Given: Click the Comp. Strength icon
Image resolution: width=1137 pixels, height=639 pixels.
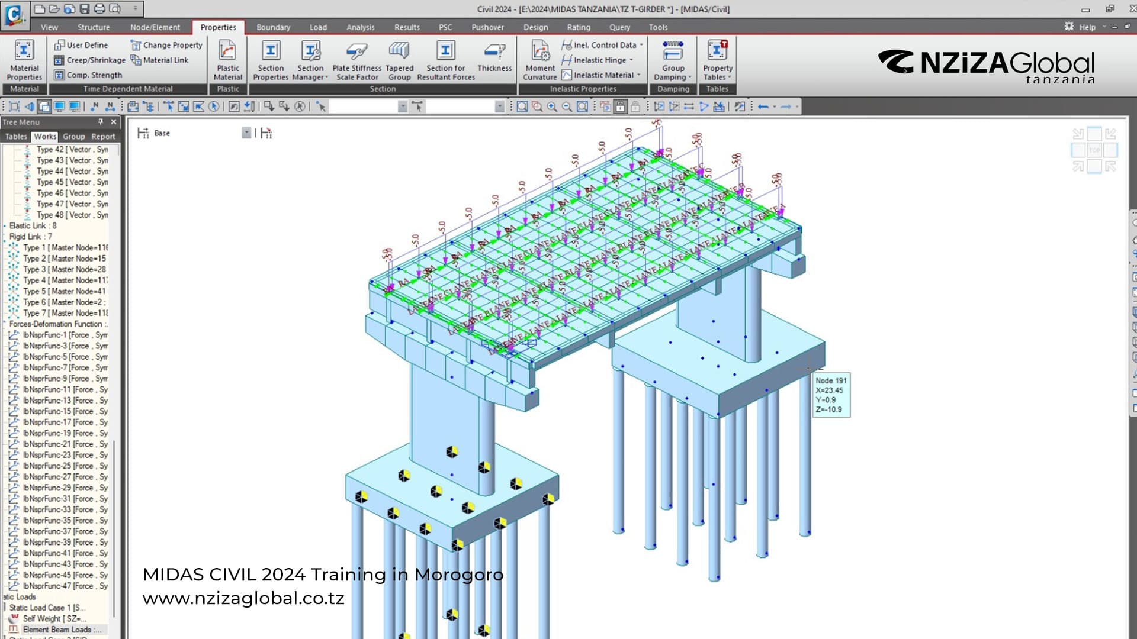Looking at the screenshot, I should point(59,75).
